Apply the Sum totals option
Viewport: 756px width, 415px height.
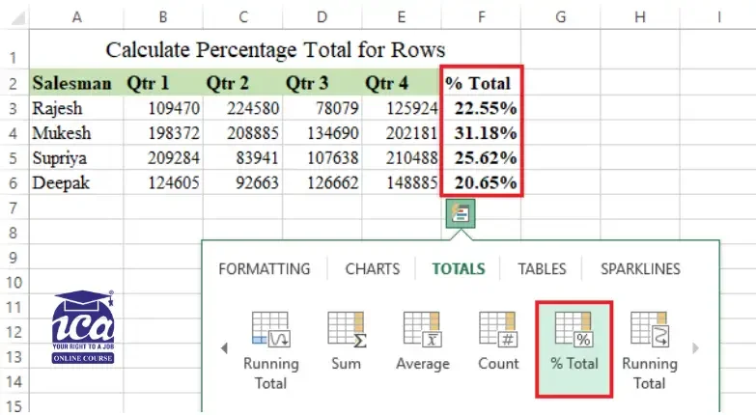click(x=346, y=342)
